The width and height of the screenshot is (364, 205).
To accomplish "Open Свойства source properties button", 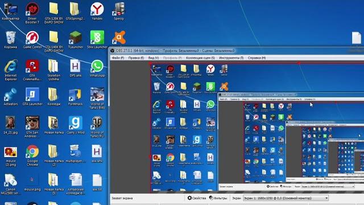I will click(197, 198).
